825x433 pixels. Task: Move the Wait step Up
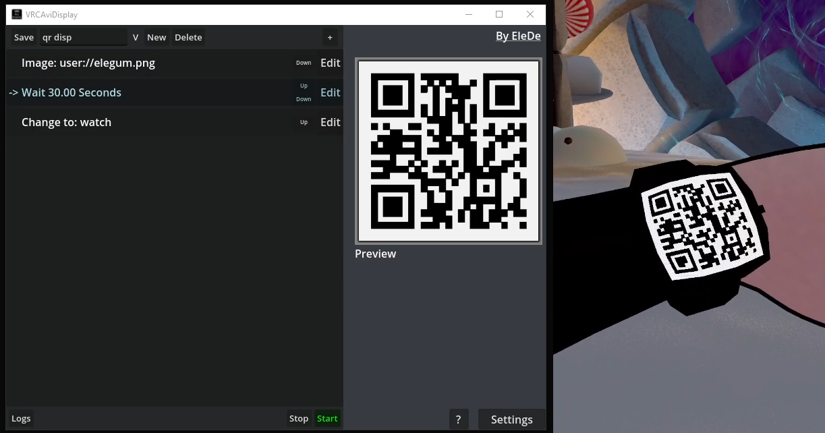(x=304, y=86)
